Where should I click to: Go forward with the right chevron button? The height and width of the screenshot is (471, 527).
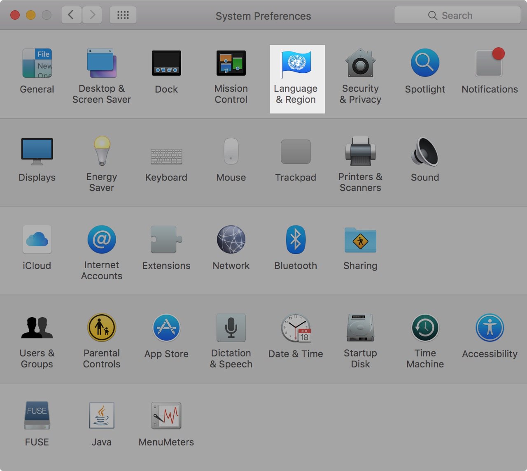(92, 15)
